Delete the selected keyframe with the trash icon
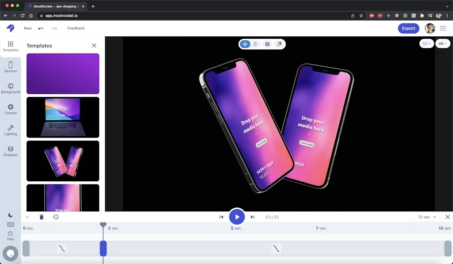This screenshot has width=453, height=264. pos(41,217)
